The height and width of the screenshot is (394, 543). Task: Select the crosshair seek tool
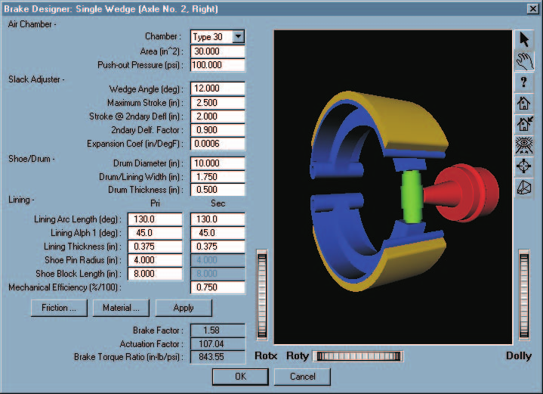tap(524, 166)
